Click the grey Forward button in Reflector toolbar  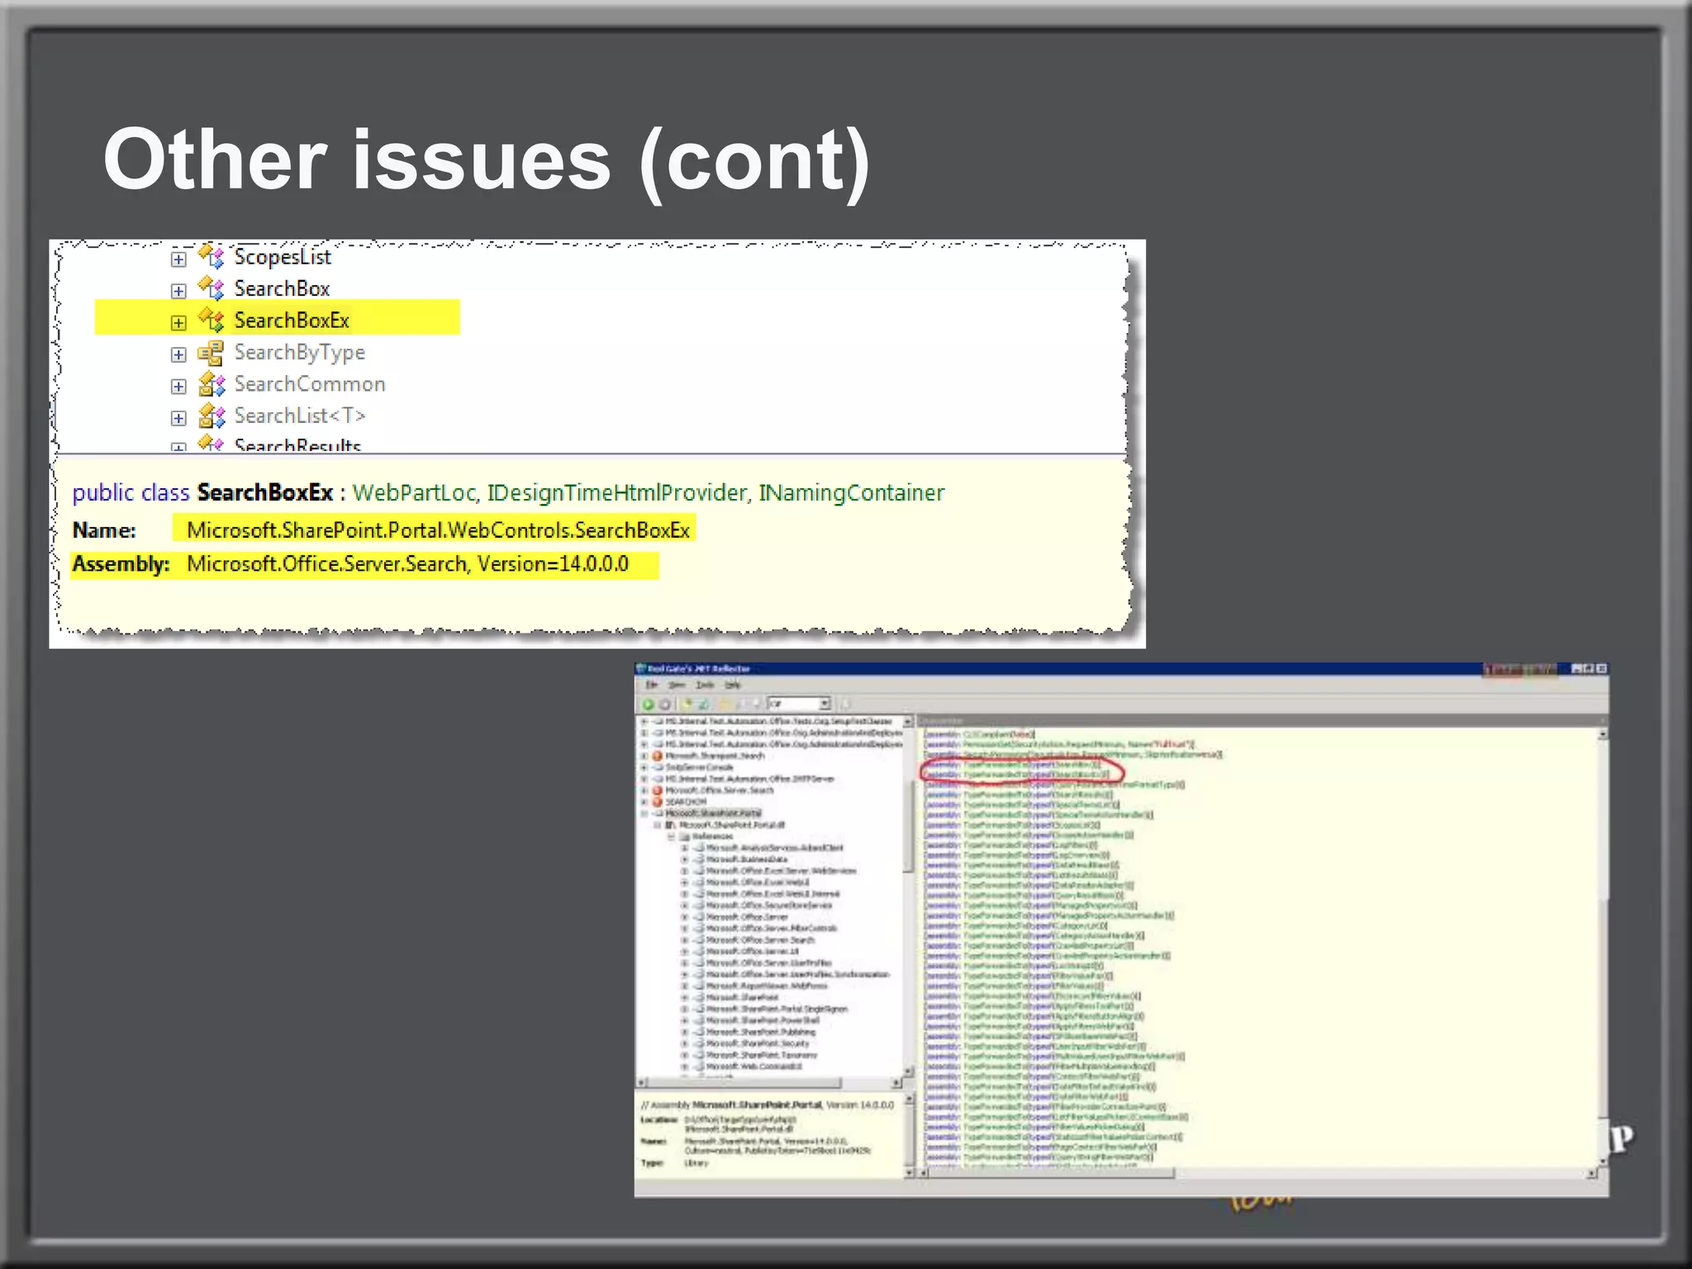click(x=664, y=704)
